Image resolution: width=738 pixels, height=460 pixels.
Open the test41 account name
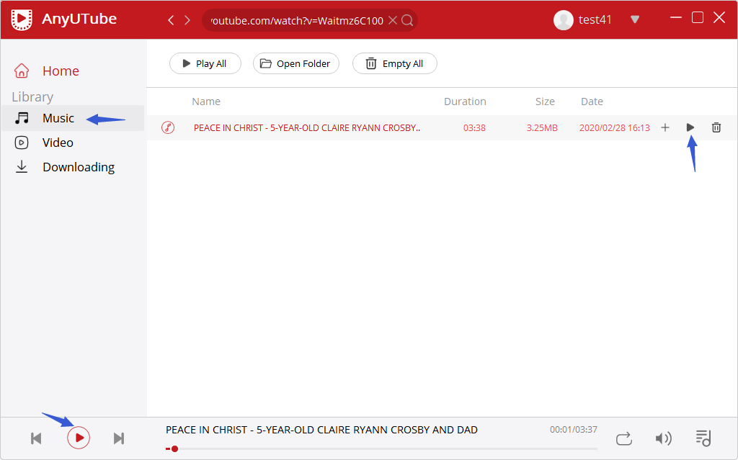(595, 19)
